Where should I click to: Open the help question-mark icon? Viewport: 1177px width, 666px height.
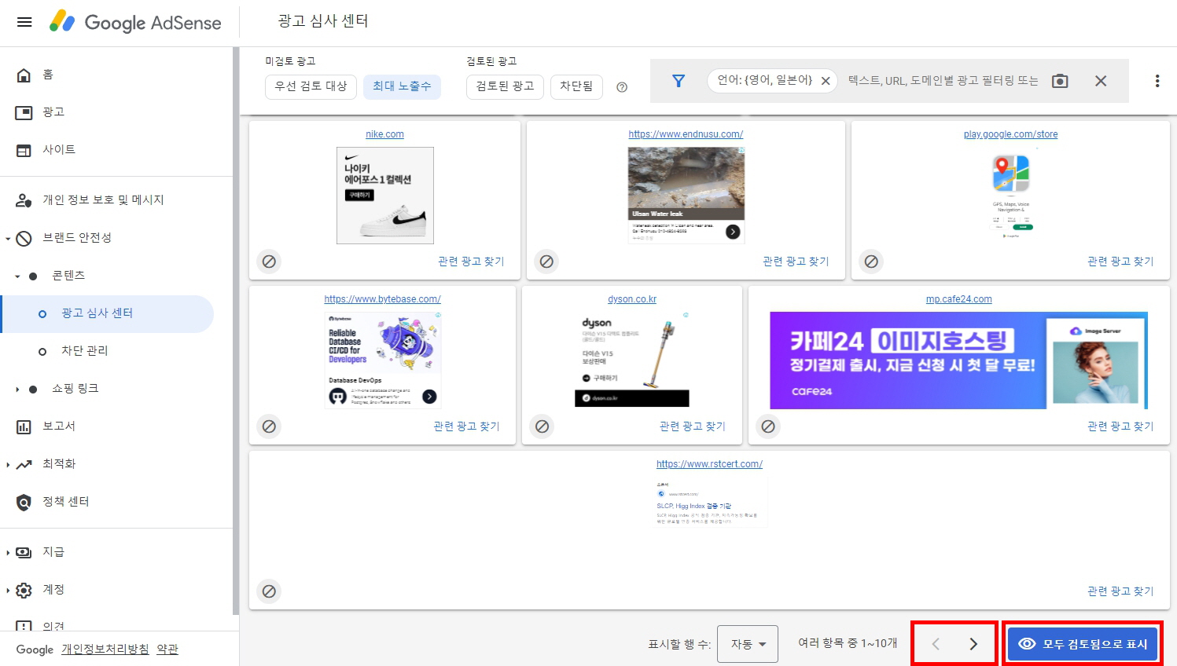coord(622,87)
